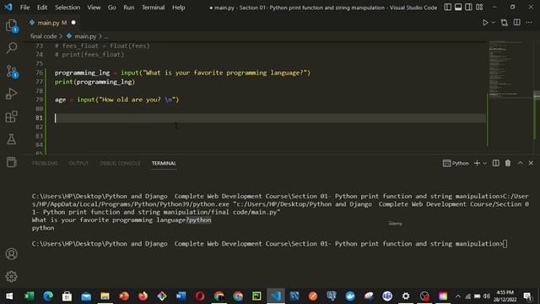Maximize panel size chevron
Viewport: 540px width, 304px height.
click(x=521, y=163)
